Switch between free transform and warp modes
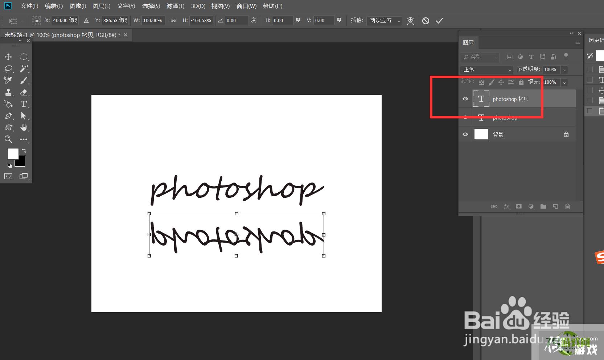Viewport: 604px width, 360px height. tap(410, 21)
